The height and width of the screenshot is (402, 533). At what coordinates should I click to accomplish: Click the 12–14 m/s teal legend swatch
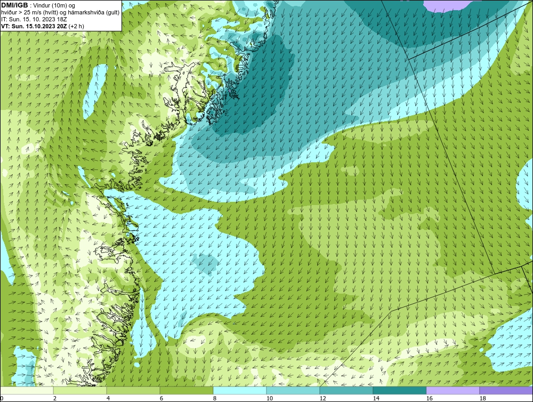(346, 390)
